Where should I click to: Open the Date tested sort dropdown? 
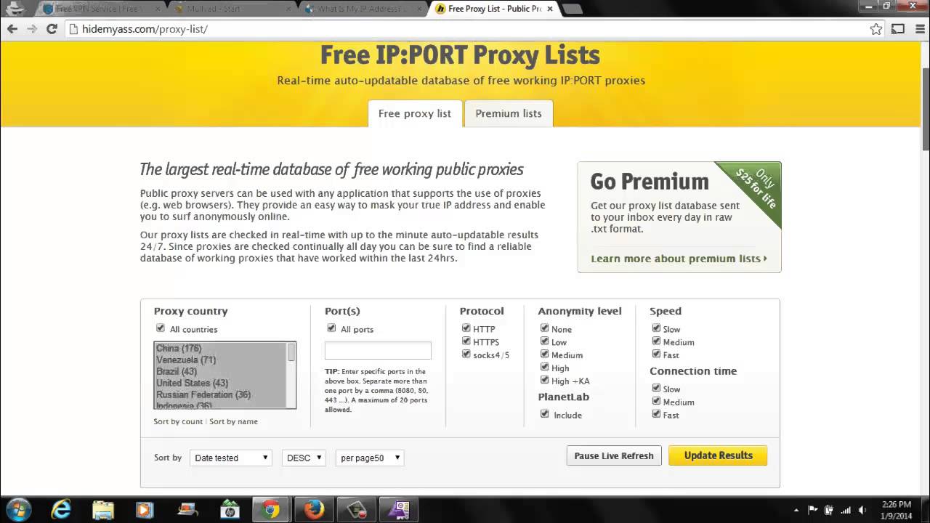tap(231, 458)
